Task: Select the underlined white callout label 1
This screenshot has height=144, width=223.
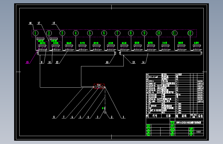Action: pyautogui.click(x=123, y=117)
